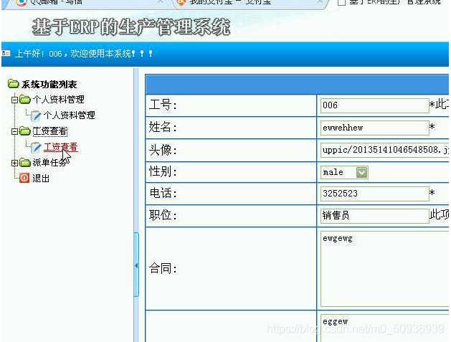Click the 工号 field containing 006
Screen dimensions: 451x342
[x=374, y=105]
